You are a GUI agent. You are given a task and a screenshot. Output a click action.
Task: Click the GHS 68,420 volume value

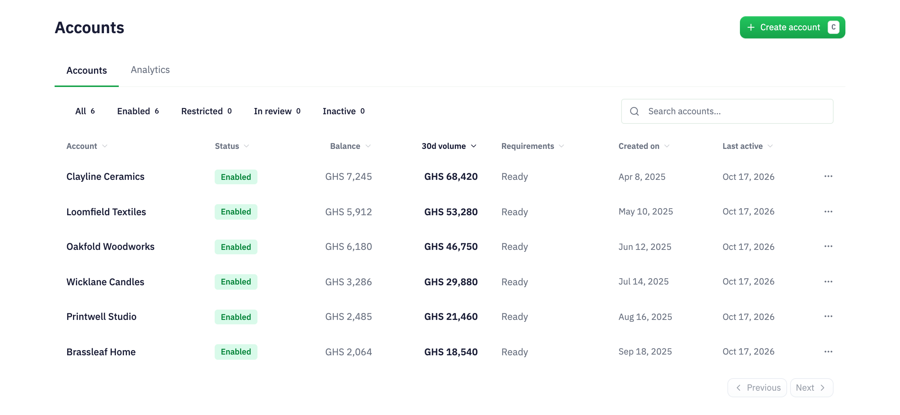(451, 177)
